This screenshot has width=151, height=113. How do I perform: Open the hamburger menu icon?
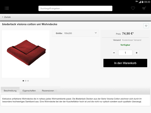point(7,8)
